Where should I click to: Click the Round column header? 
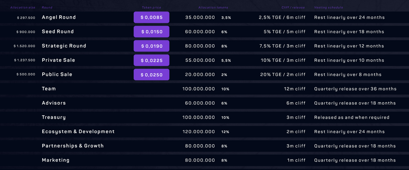tap(47, 7)
